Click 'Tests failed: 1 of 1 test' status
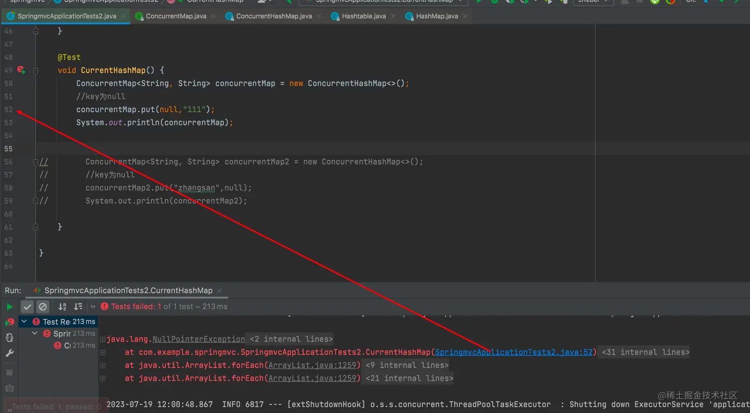Viewport: 750px width, 413px height. point(164,307)
